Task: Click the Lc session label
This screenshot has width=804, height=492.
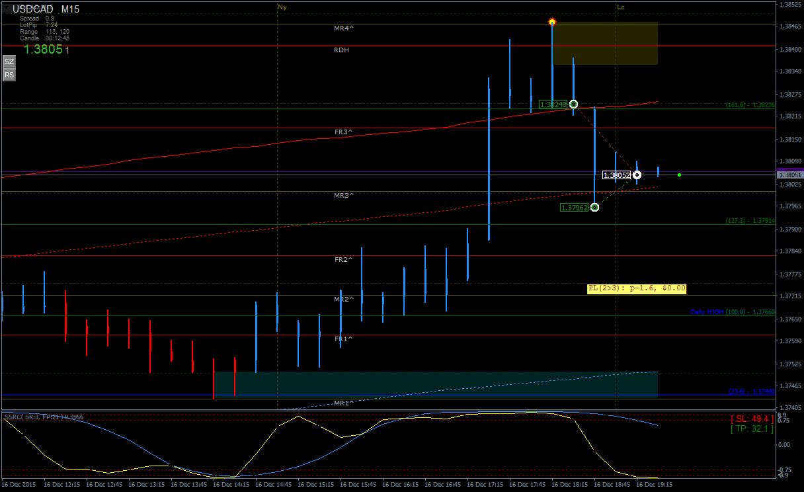Action: click(x=621, y=7)
